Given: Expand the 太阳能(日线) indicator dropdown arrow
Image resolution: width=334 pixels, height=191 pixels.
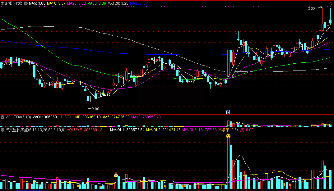Looking at the screenshot, I should tap(26, 3).
